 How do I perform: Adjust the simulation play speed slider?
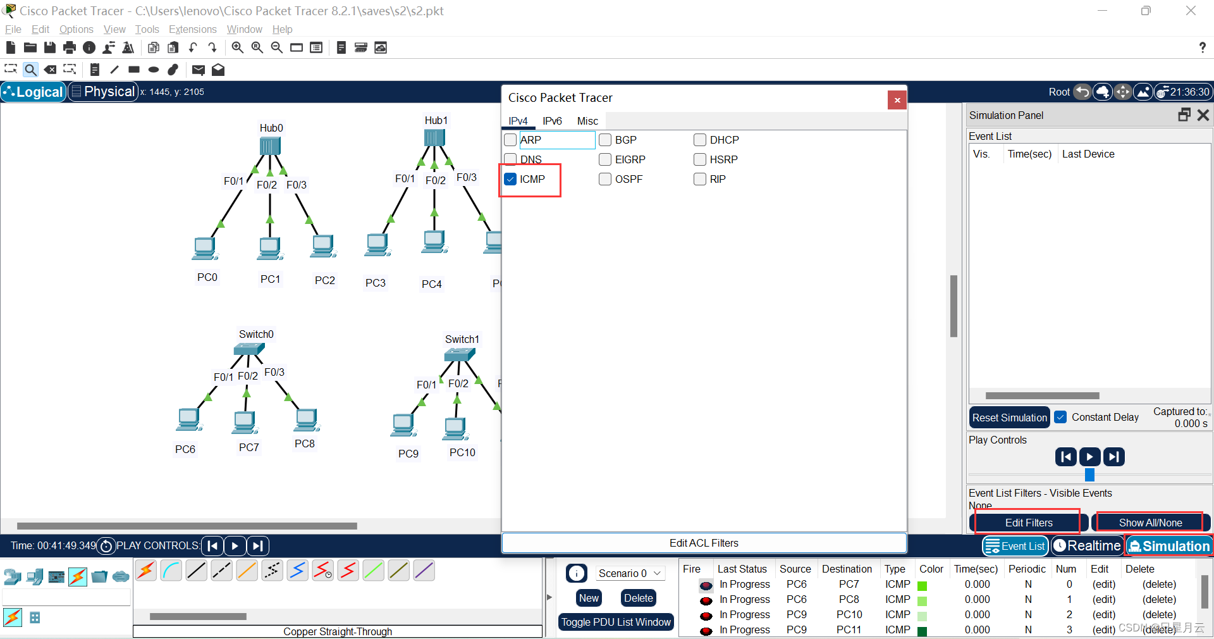click(x=1089, y=475)
